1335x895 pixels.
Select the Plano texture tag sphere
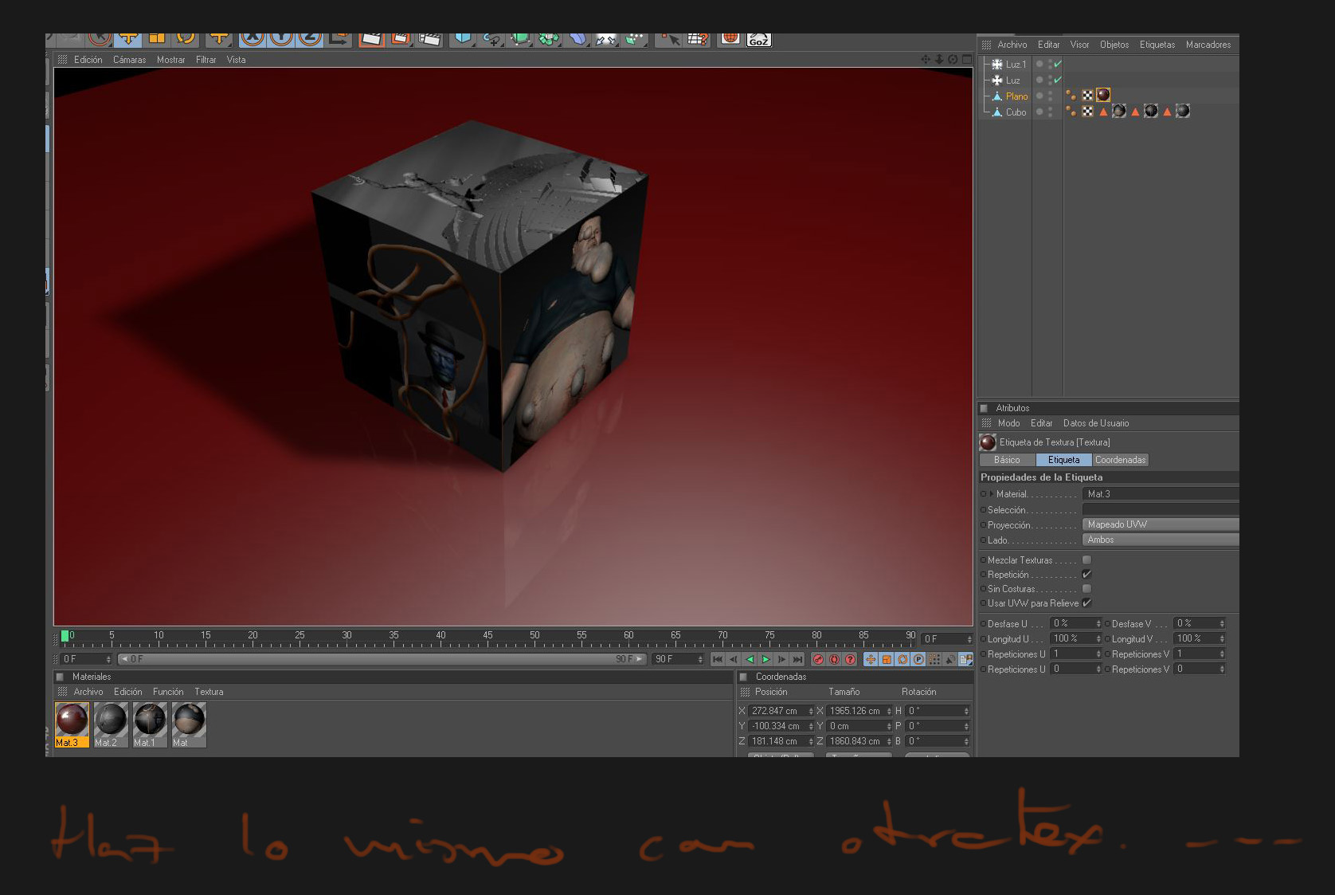[1103, 95]
